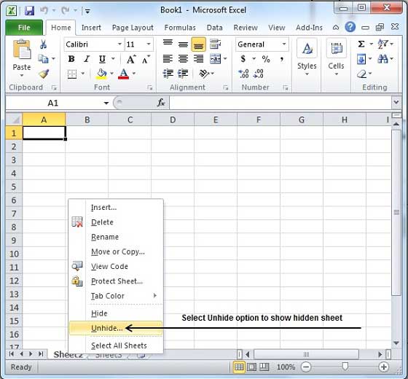Open the Tab Color submenu
Viewport: 408px width, 379px height.
click(116, 296)
